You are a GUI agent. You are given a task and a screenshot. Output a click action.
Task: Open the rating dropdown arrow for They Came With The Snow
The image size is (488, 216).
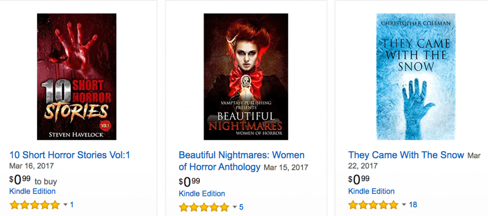(x=404, y=205)
